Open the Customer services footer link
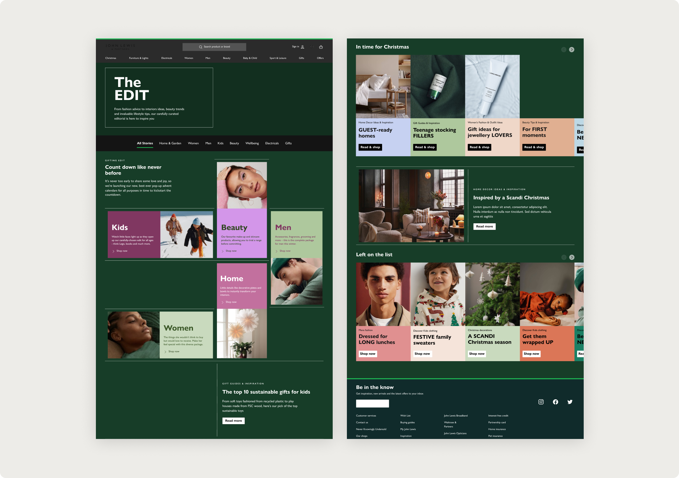679x478 pixels. point(366,416)
